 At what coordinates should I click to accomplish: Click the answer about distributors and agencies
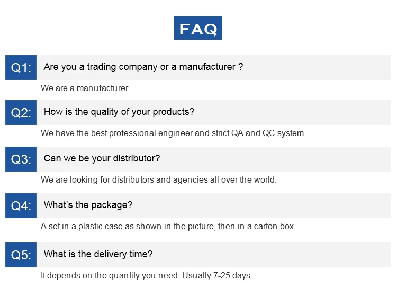(158, 180)
